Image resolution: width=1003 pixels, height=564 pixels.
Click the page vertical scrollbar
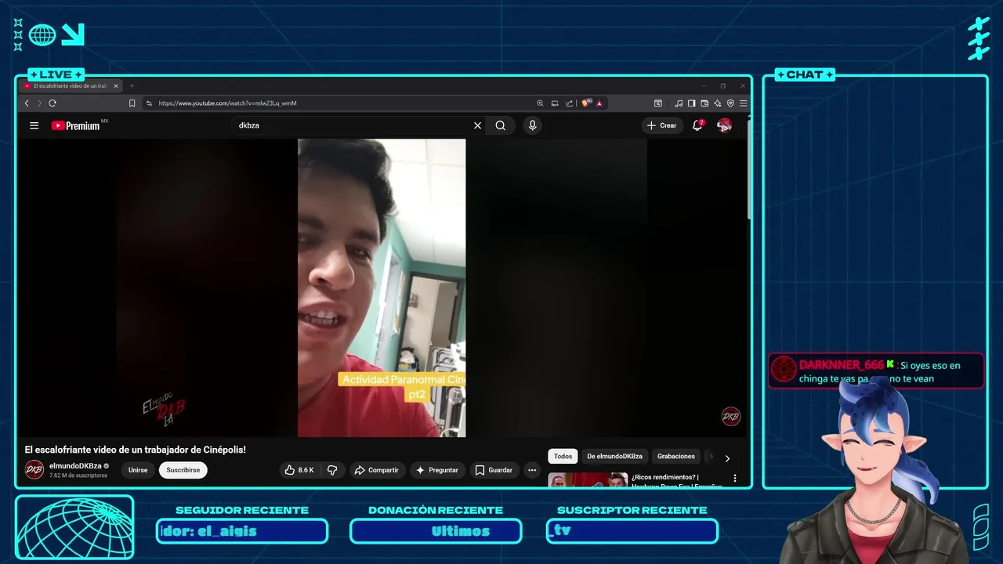pyautogui.click(x=749, y=168)
